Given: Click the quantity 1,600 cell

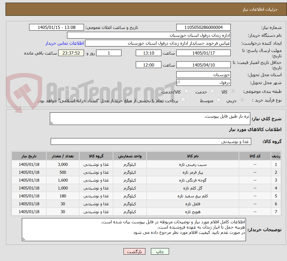Looking at the screenshot, I should [x=63, y=180].
